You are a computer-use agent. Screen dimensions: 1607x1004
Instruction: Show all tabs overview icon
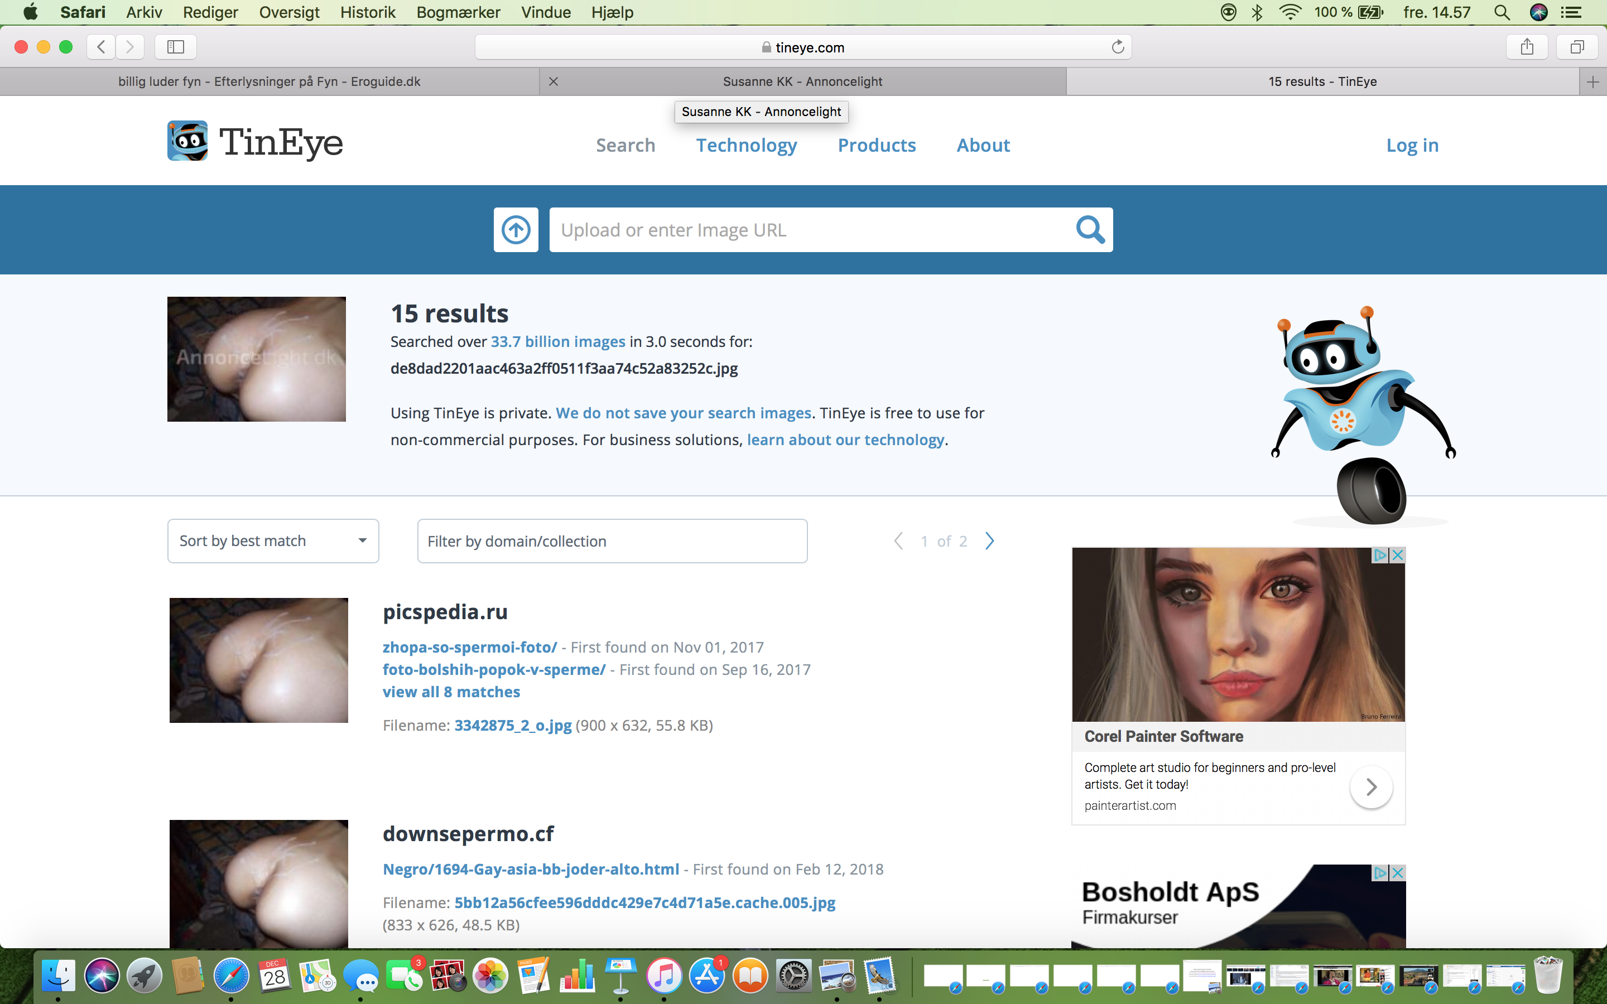click(x=1577, y=46)
